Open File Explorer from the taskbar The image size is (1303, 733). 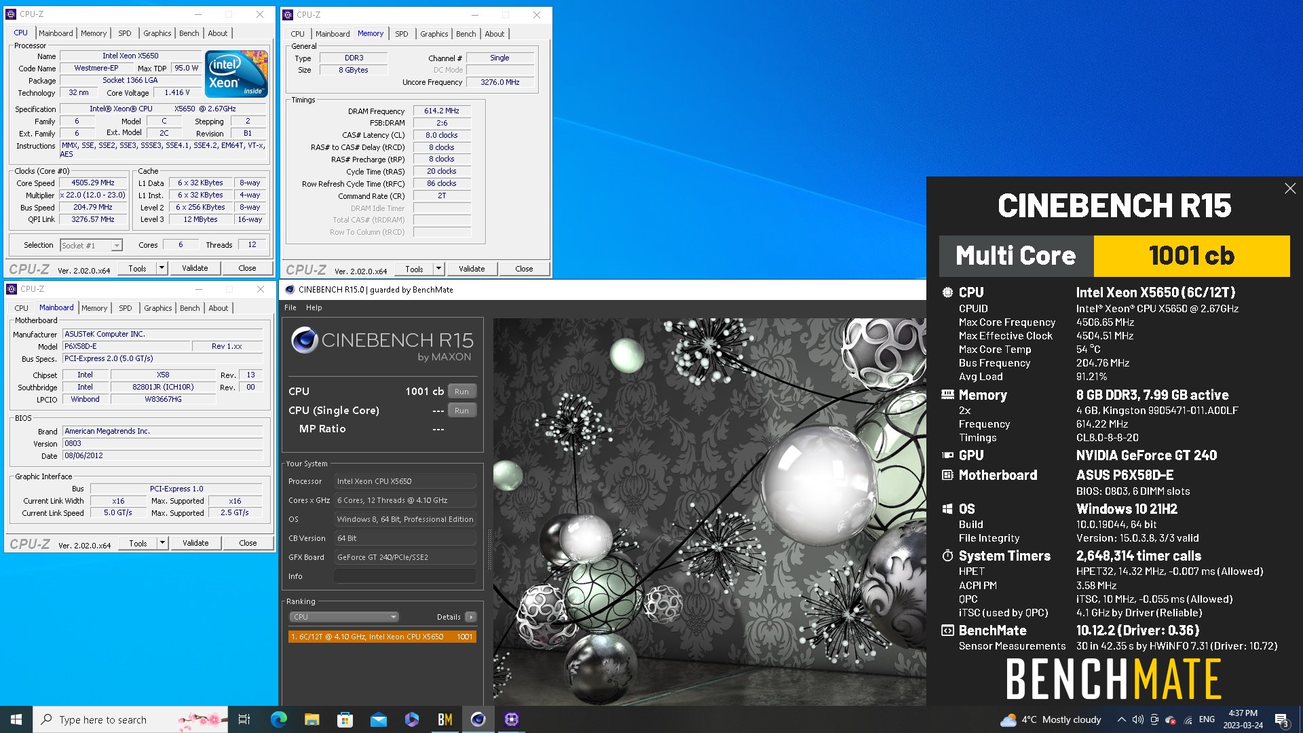tap(311, 719)
